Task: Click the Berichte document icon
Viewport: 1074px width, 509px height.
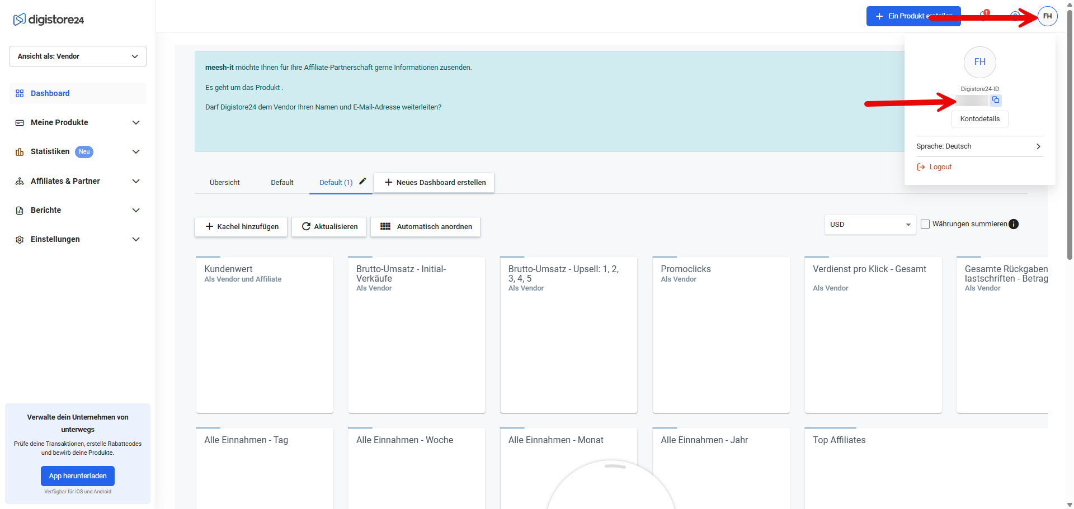Action: pyautogui.click(x=20, y=211)
